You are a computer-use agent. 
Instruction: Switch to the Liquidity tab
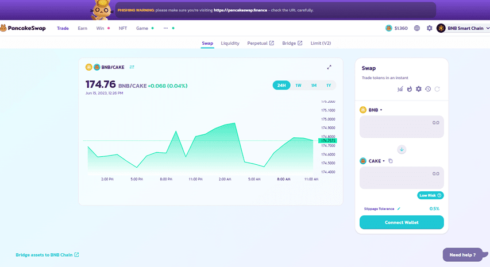pyautogui.click(x=230, y=43)
